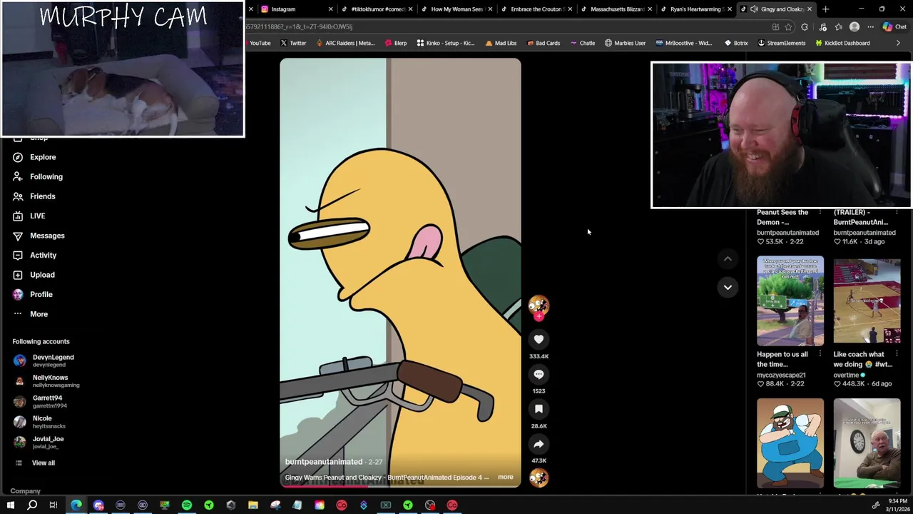Open the 'Like coach what we doing' thumbnail
This screenshot has width=913, height=514.
(x=867, y=301)
